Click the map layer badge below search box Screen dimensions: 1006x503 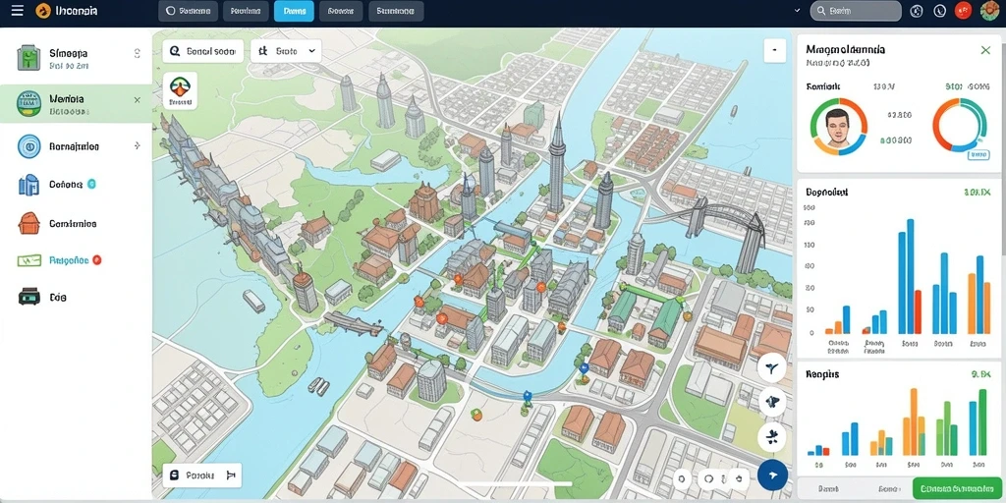pos(181,90)
